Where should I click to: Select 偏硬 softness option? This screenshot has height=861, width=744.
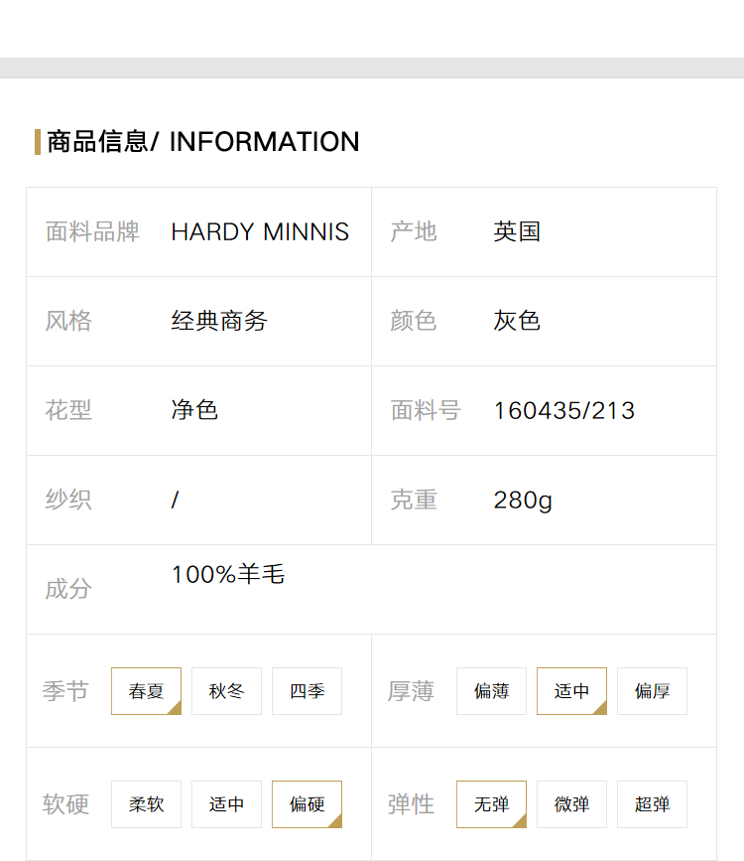pyautogui.click(x=307, y=803)
